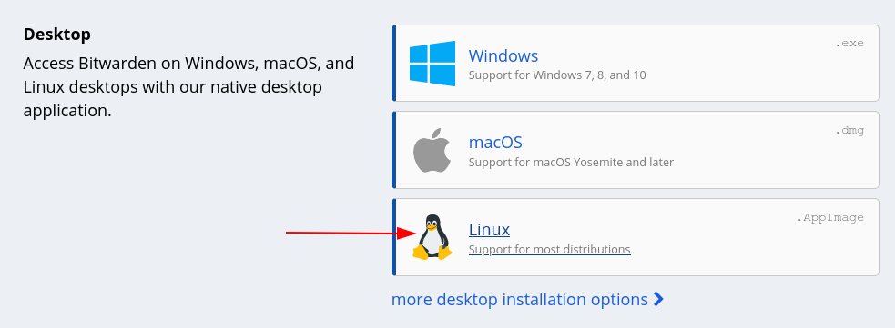Open the macOS download link

(x=495, y=142)
